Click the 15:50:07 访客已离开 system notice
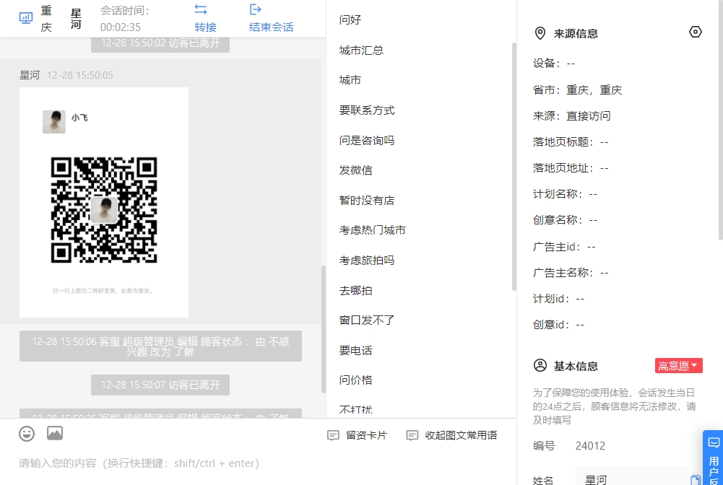 (x=160, y=385)
